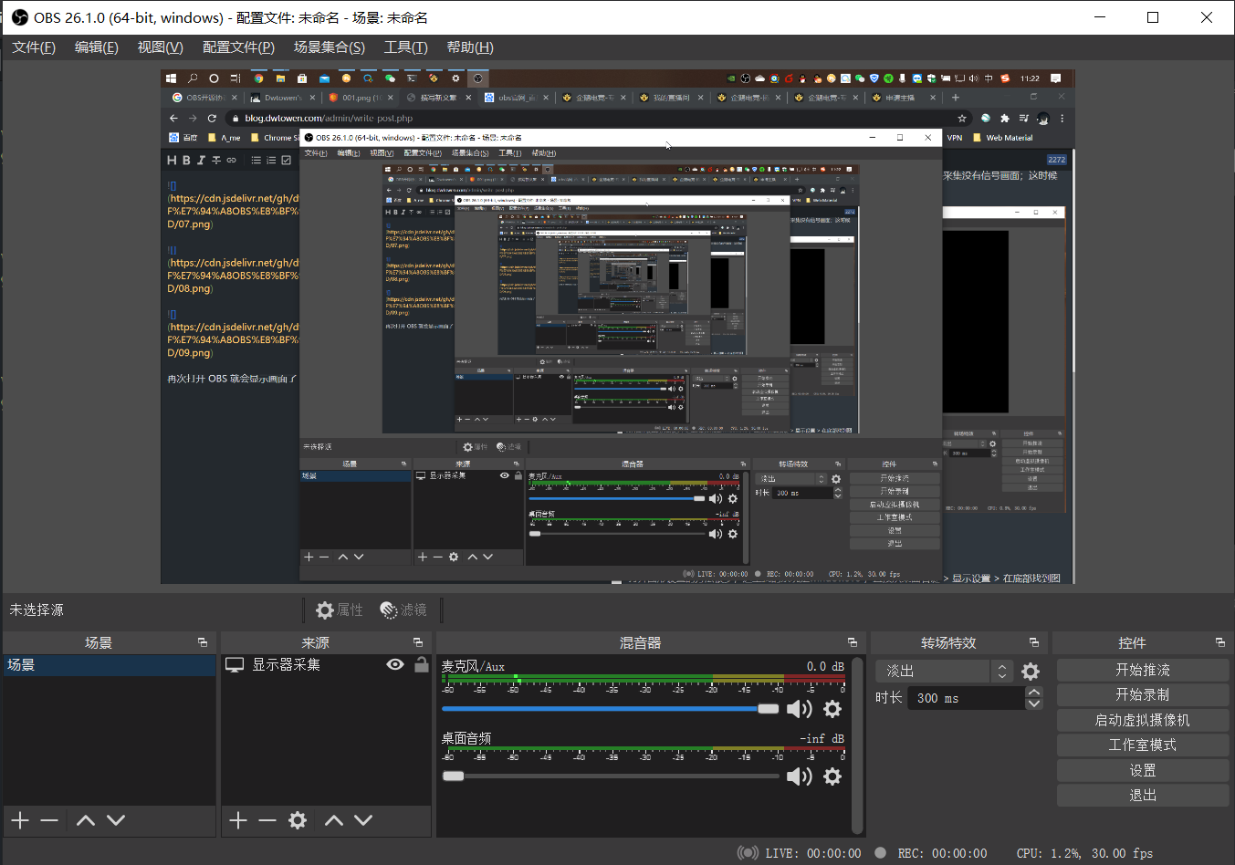Open source properties gear in 来源 toolbar
The image size is (1235, 865).
coord(298,820)
